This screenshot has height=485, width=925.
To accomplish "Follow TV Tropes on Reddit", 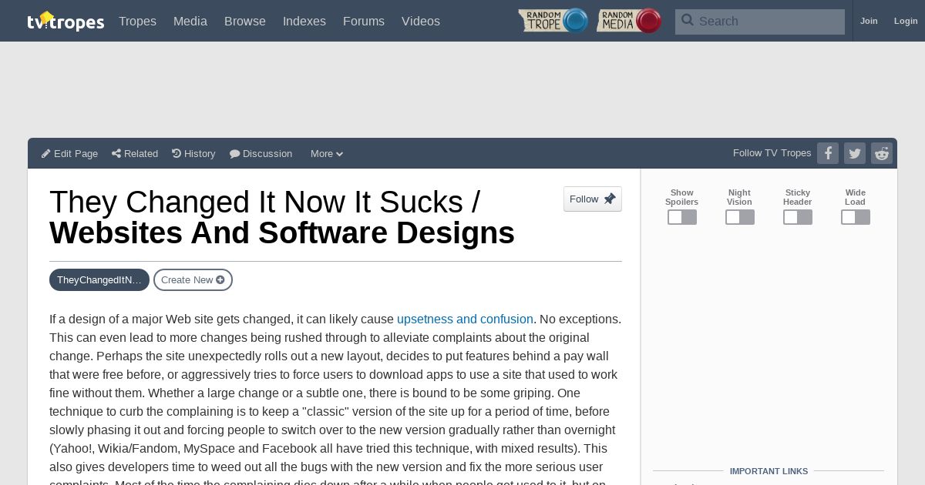I will pos(882,153).
